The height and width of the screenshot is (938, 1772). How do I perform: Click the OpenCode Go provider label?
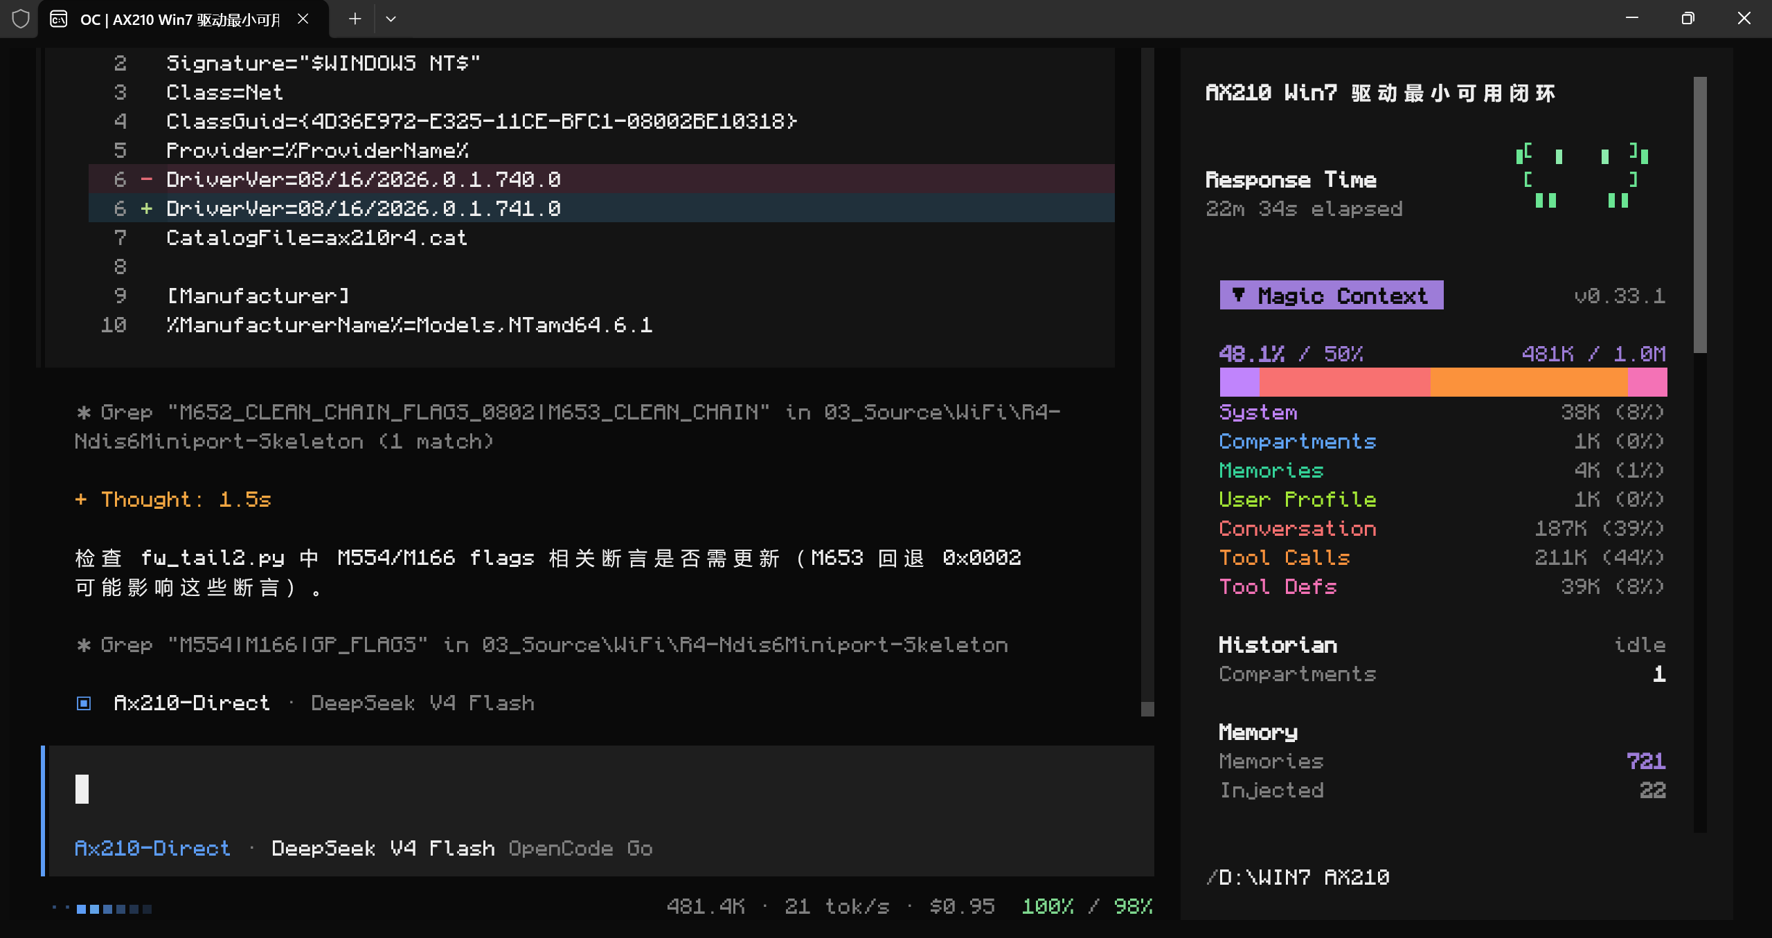pos(580,848)
